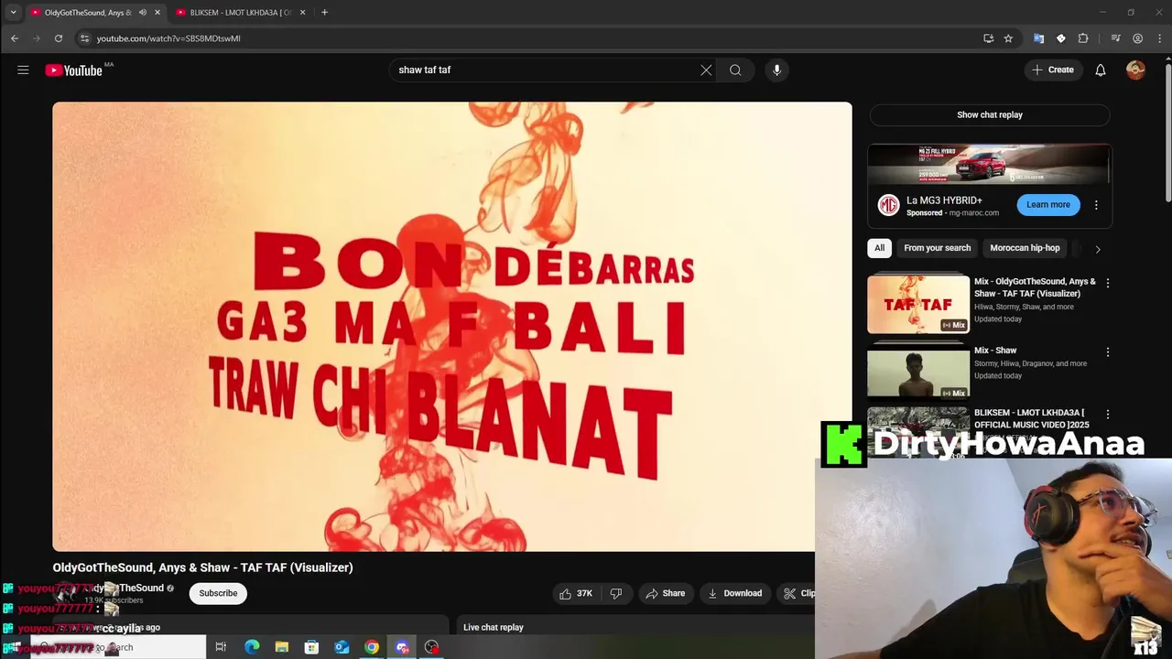
Task: Open Mix - Shaw thumbnail
Action: (918, 372)
